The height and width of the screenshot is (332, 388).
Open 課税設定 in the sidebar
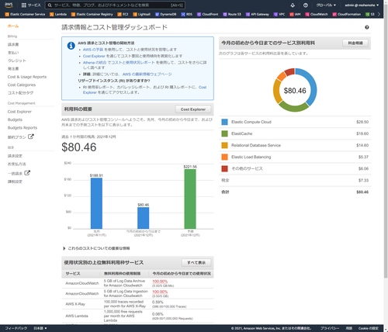pos(15,182)
